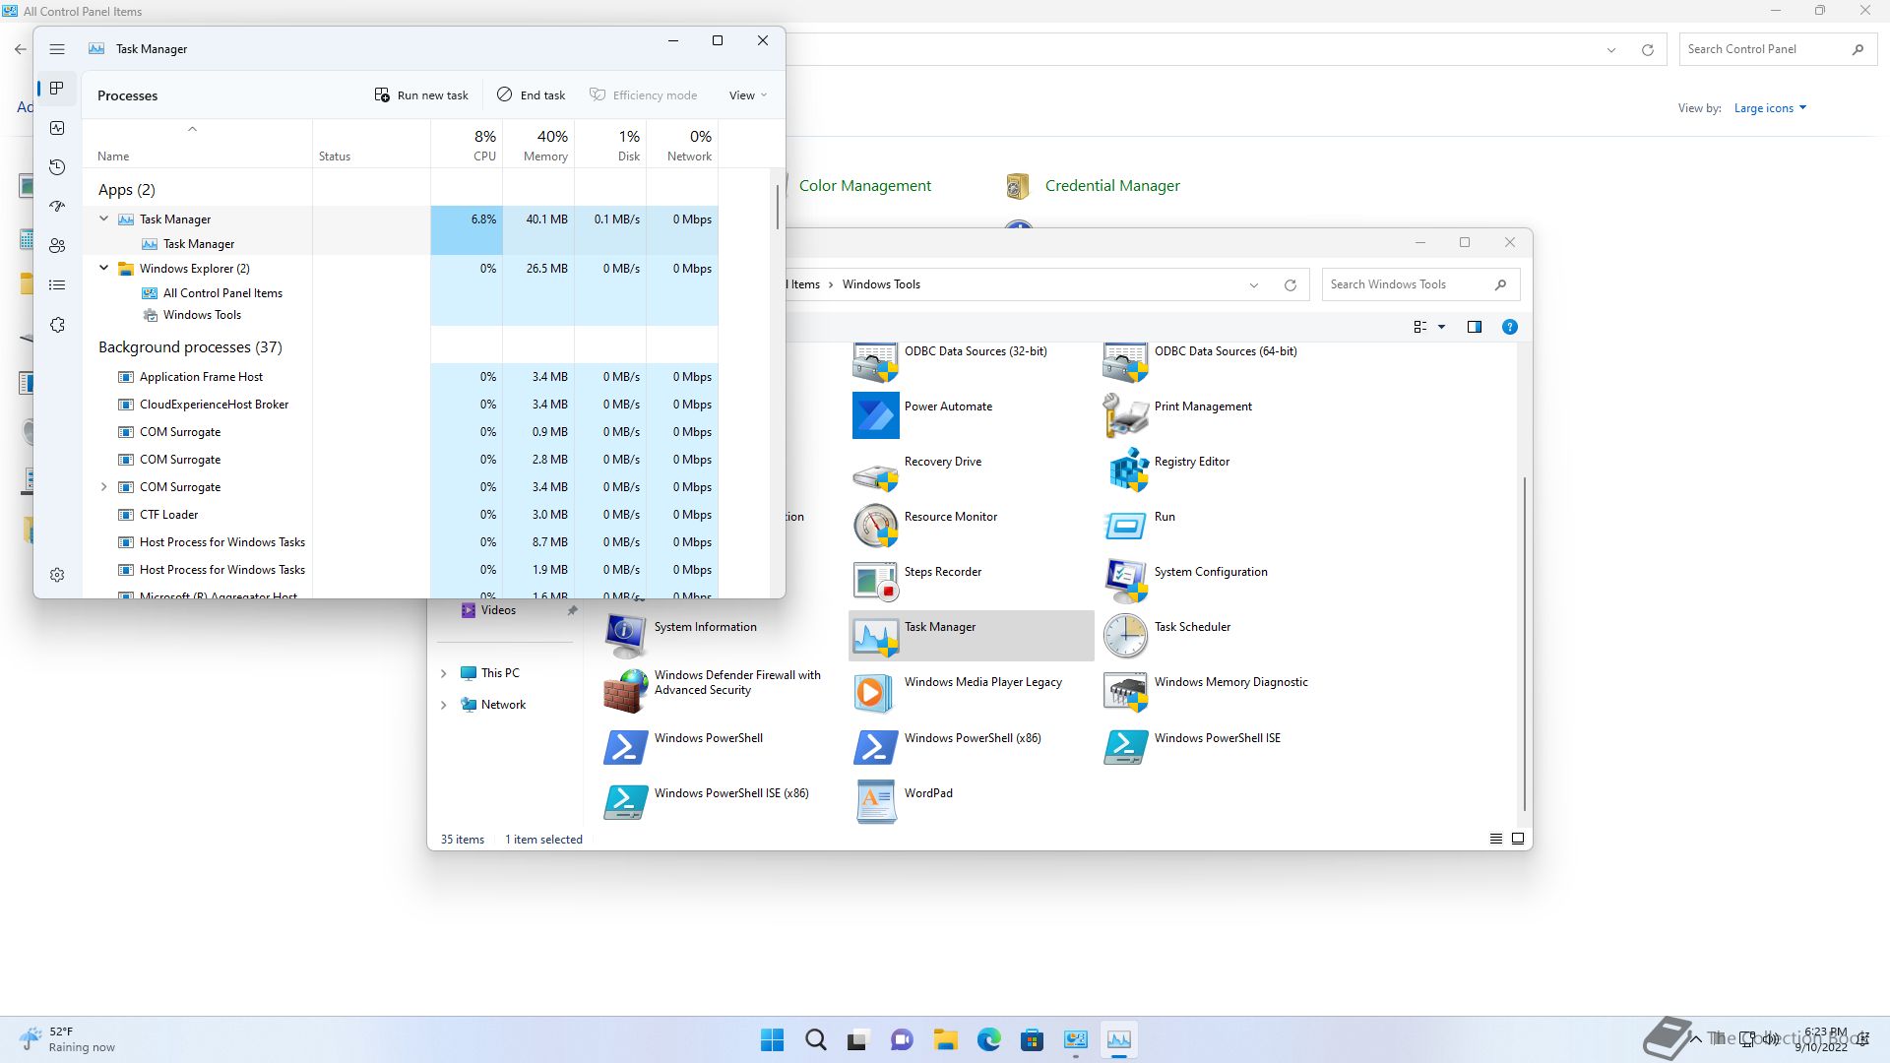
Task: Select the Resource Monitor icon
Action: pos(875,526)
